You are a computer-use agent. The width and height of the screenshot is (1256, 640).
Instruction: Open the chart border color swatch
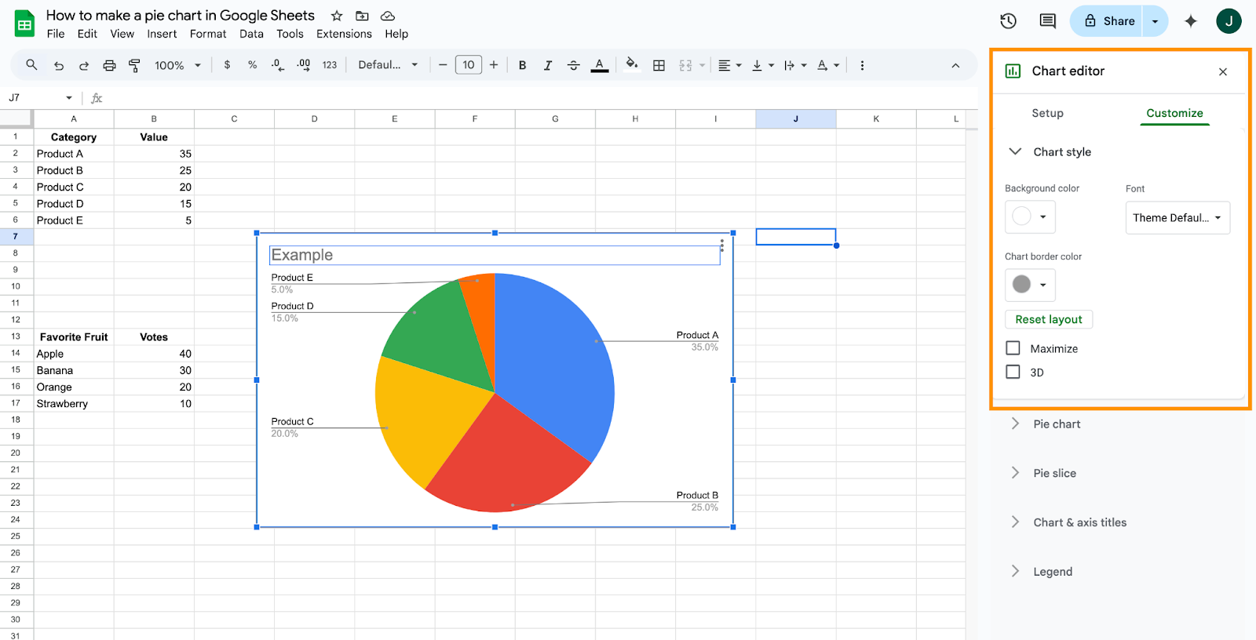tap(1029, 285)
